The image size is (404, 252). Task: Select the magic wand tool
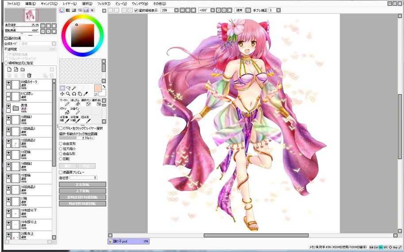(74, 88)
